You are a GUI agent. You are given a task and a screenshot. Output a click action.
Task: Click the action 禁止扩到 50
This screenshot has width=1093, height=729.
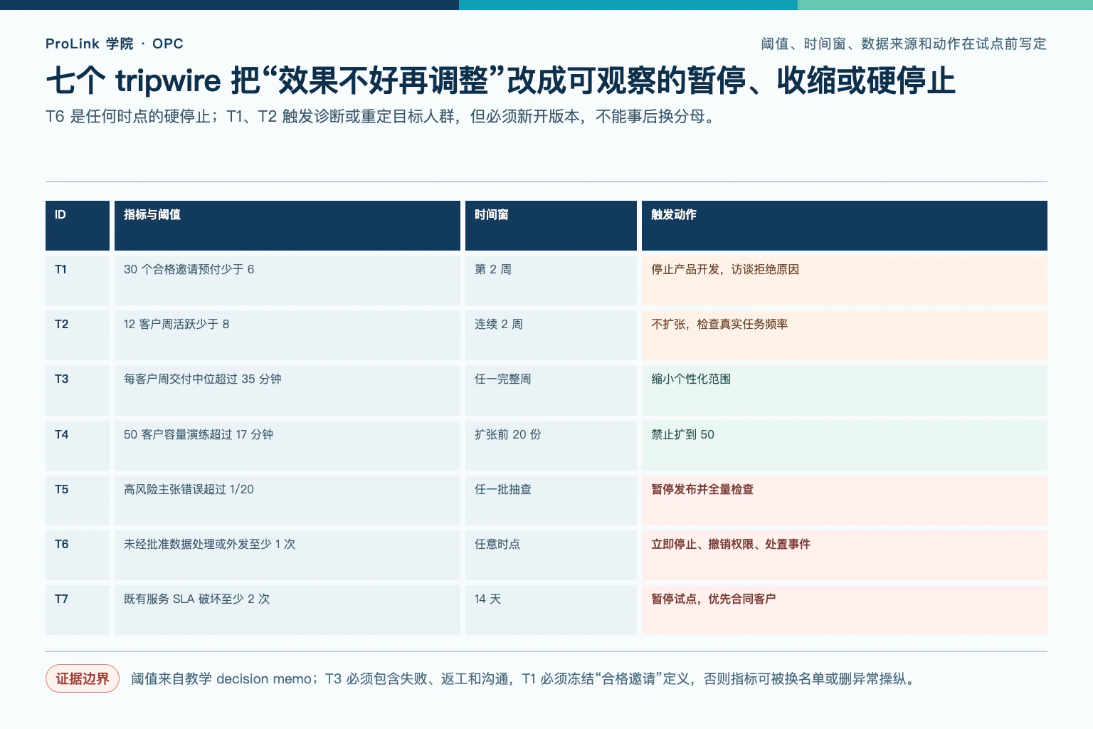point(845,446)
